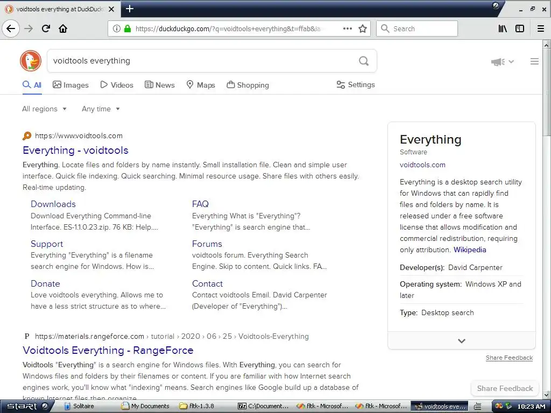551x413 pixels.
Task: Follow the voidtools.com link in info panel
Action: coord(422,165)
